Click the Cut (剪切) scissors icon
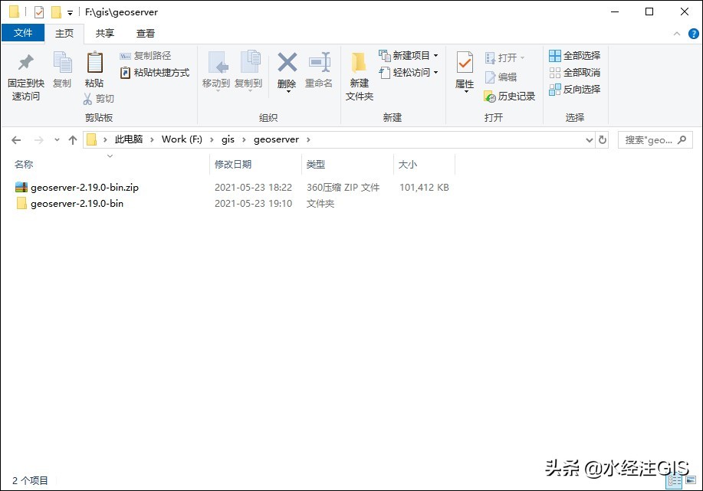 click(x=87, y=99)
